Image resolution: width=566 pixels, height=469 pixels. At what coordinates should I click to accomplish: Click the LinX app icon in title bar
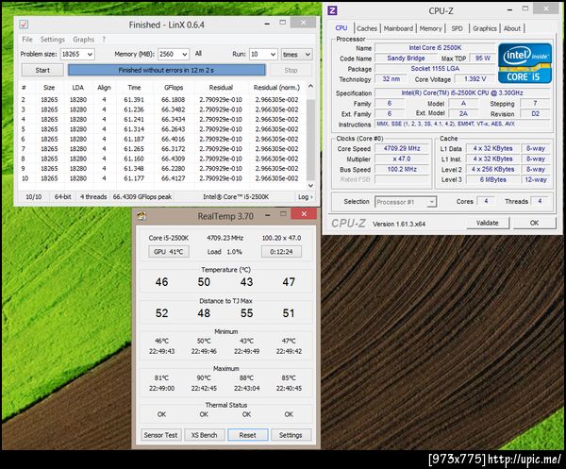point(24,25)
